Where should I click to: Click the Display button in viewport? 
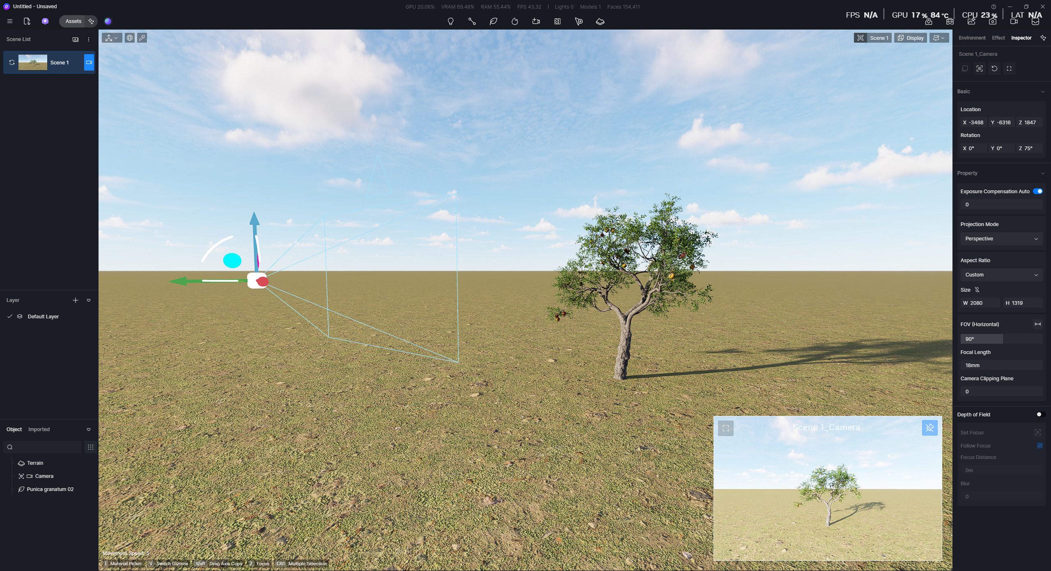(x=911, y=38)
